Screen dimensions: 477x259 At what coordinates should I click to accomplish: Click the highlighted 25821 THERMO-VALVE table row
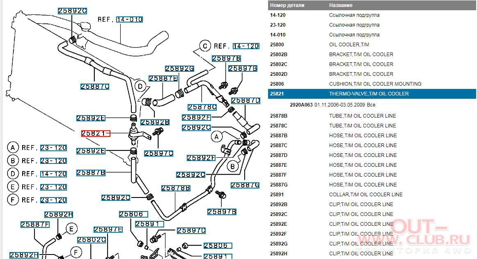click(x=372, y=94)
